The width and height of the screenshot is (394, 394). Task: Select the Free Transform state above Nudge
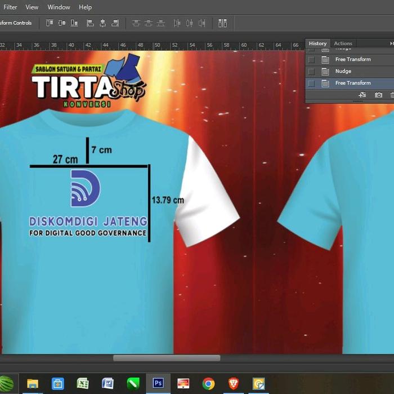pyautogui.click(x=350, y=59)
